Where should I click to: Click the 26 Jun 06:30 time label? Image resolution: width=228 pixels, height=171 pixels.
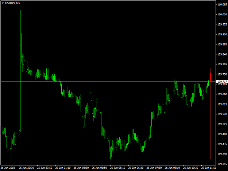[x=136, y=168]
